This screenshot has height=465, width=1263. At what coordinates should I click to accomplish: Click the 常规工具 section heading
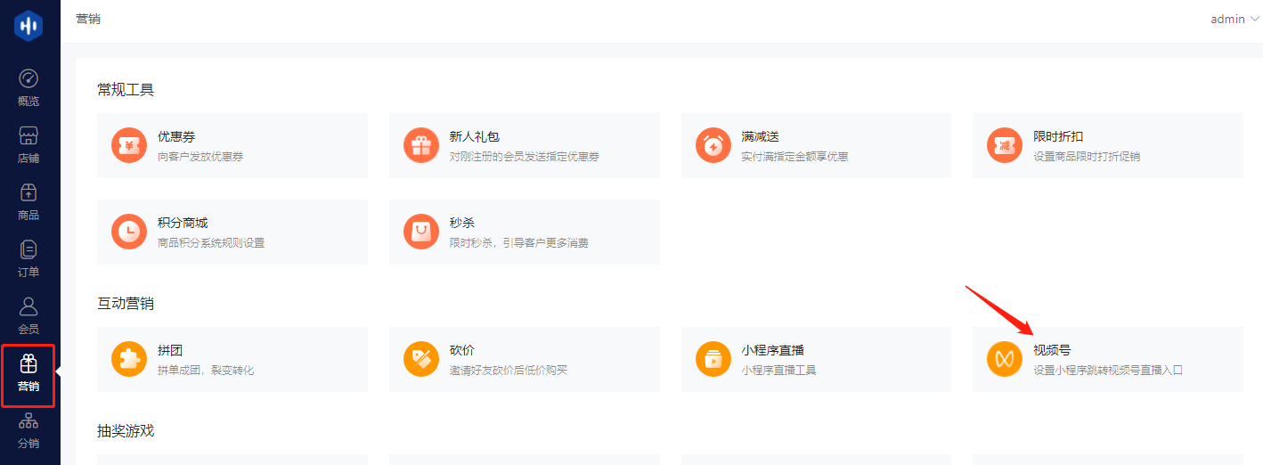[x=126, y=89]
